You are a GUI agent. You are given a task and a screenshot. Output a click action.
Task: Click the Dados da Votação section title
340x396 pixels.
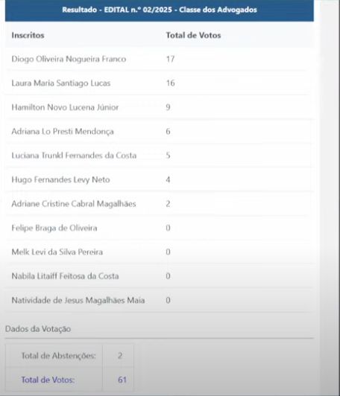[38, 329]
